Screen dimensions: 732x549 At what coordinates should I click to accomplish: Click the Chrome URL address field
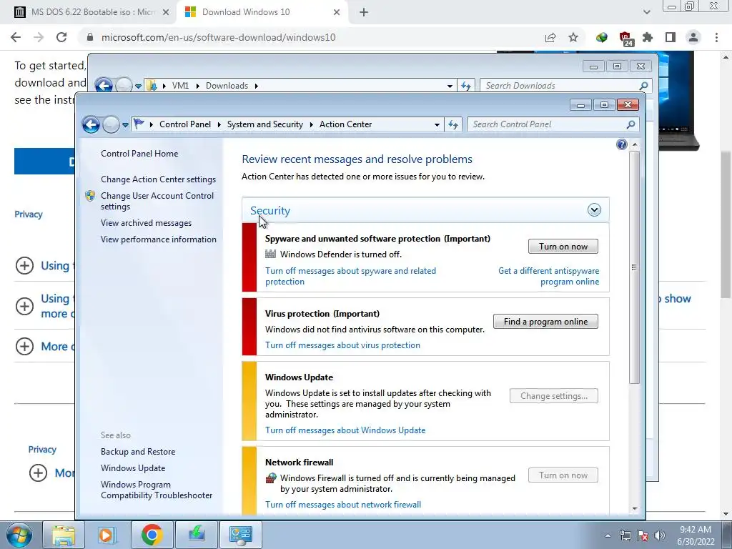308,37
